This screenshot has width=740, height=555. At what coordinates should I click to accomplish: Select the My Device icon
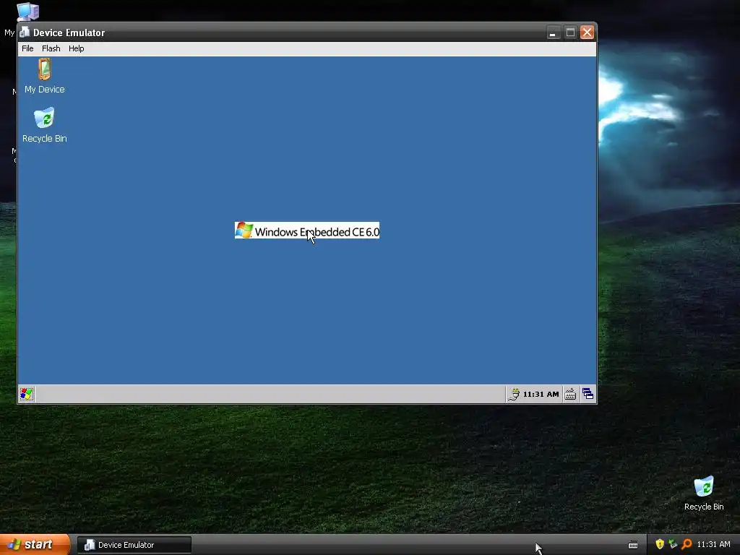click(x=44, y=76)
